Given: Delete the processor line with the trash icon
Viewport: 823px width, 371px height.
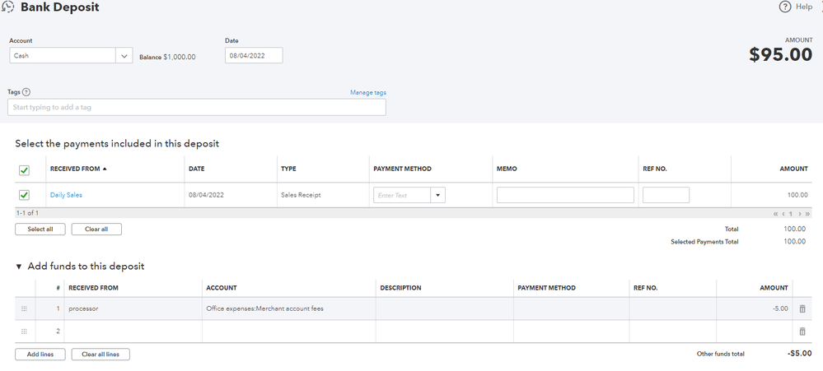Looking at the screenshot, I should coord(802,308).
